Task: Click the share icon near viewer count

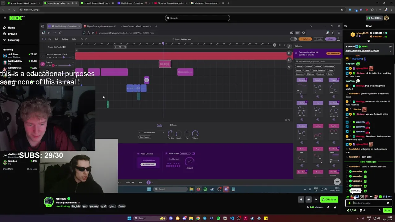Action: [x=328, y=207]
